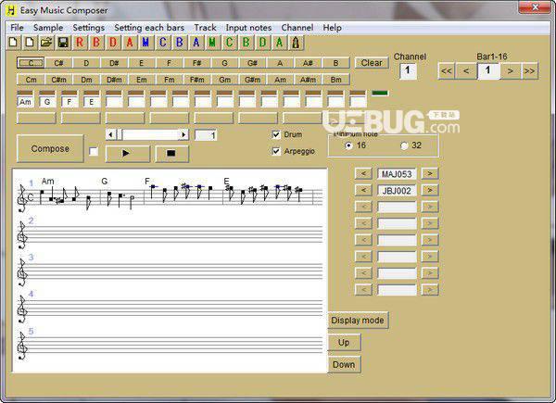Click the Clear button
Image resolution: width=556 pixels, height=403 pixels.
click(x=372, y=63)
